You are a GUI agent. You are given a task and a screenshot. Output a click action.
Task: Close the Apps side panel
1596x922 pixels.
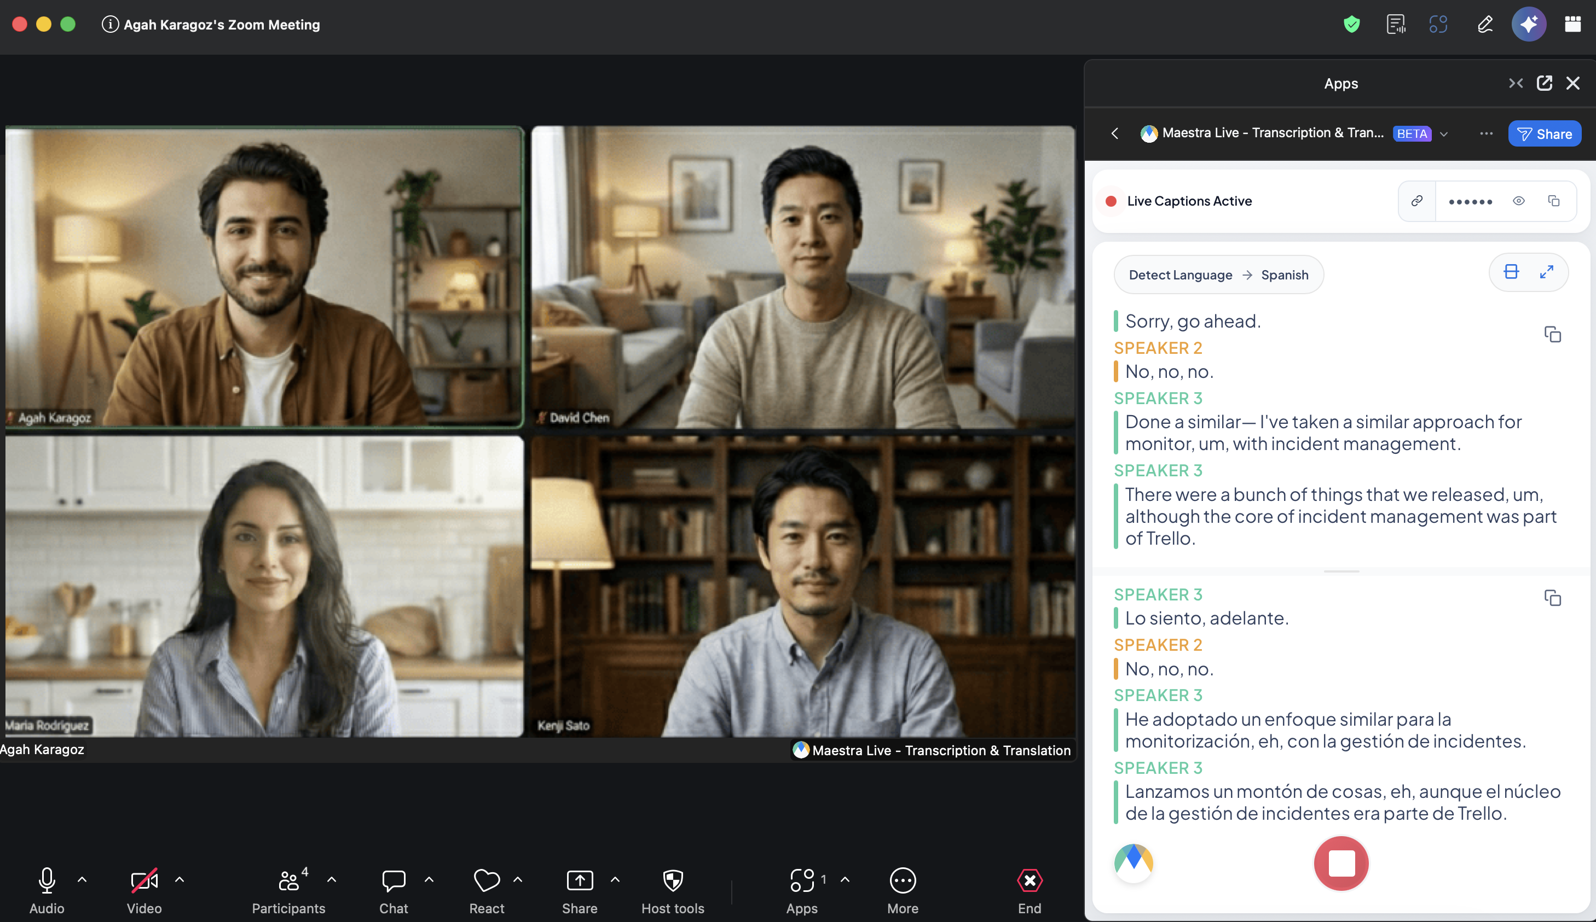point(1572,84)
